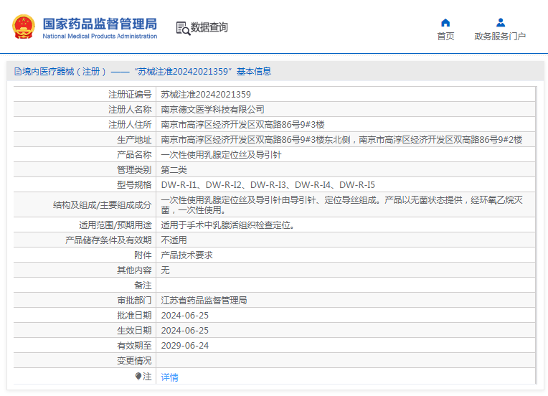
Task: Click 适用于手术中乳腺活组织检查定位 value
Action: coord(227,225)
